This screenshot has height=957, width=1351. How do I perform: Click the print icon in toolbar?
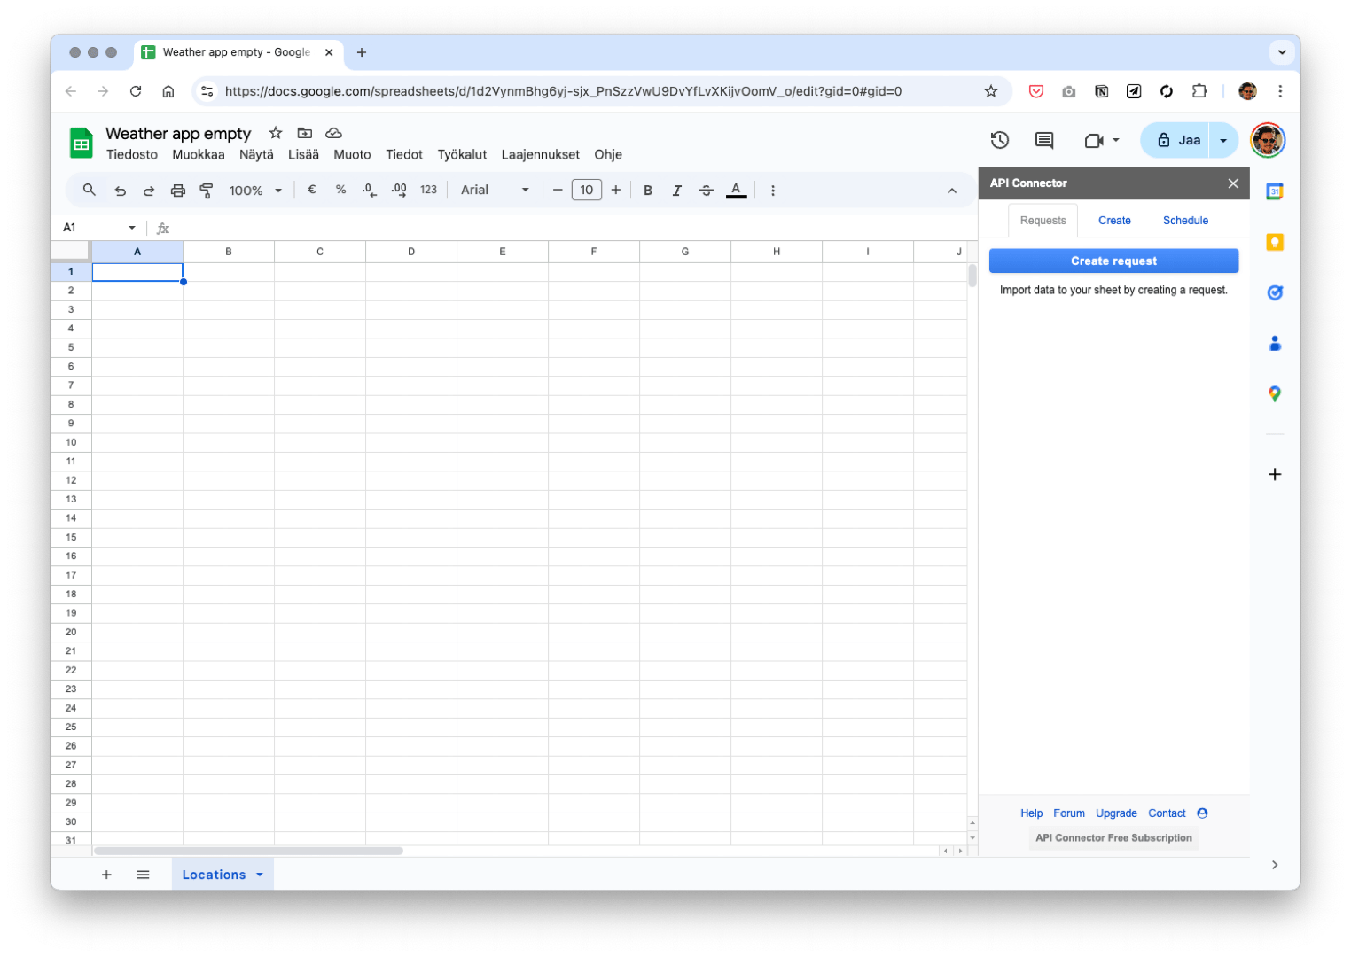pos(178,191)
